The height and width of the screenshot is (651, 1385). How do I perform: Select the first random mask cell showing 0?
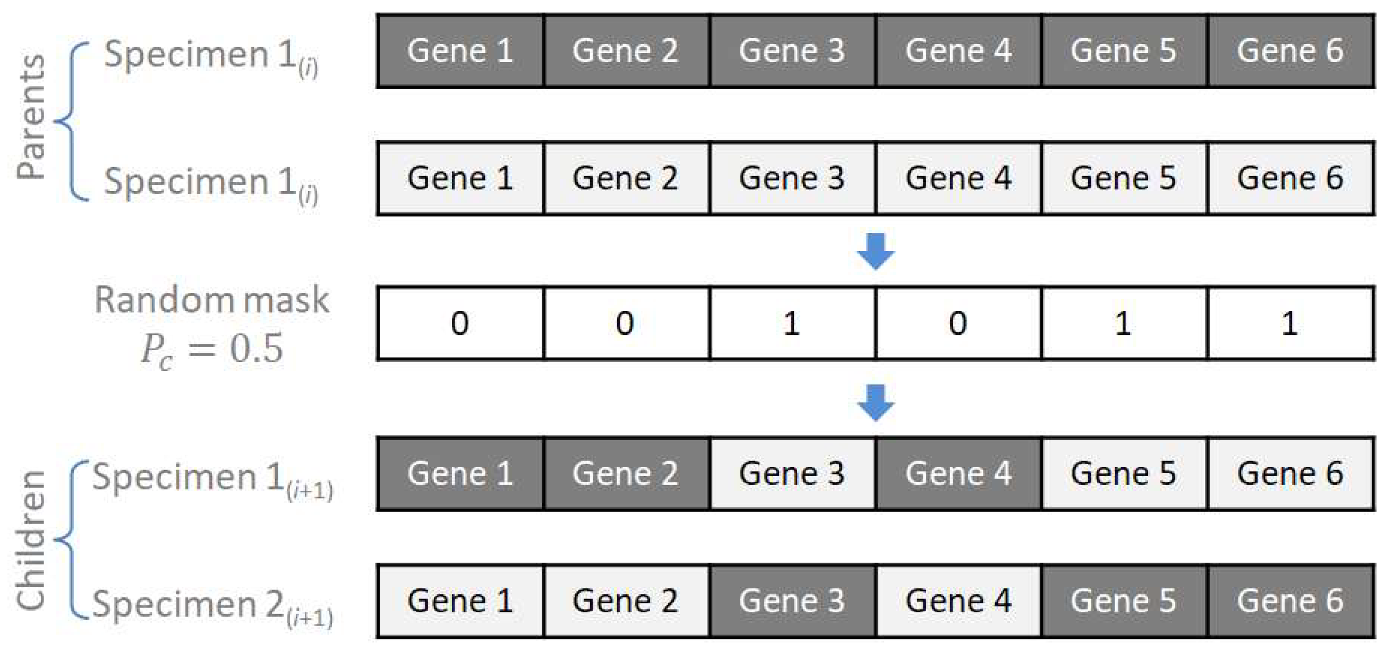click(460, 323)
